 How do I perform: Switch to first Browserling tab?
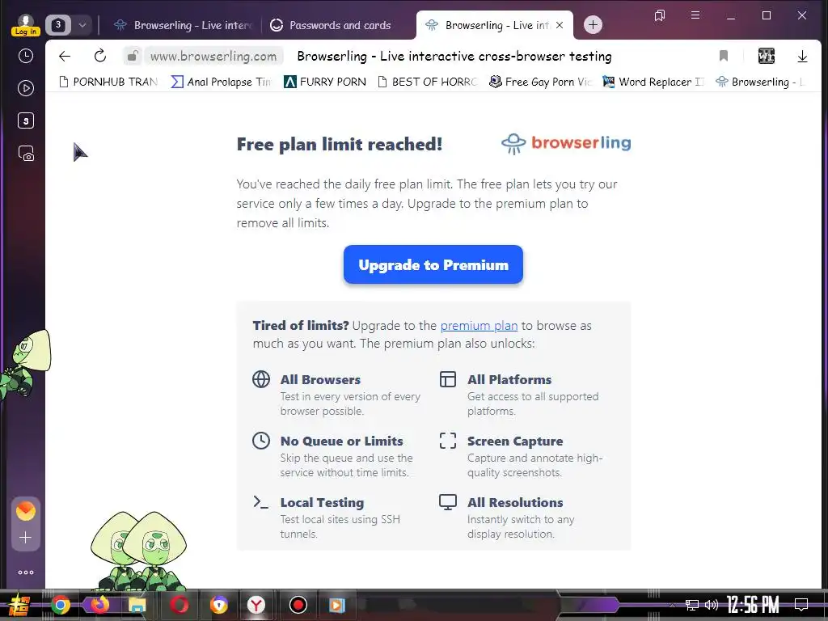tap(184, 25)
